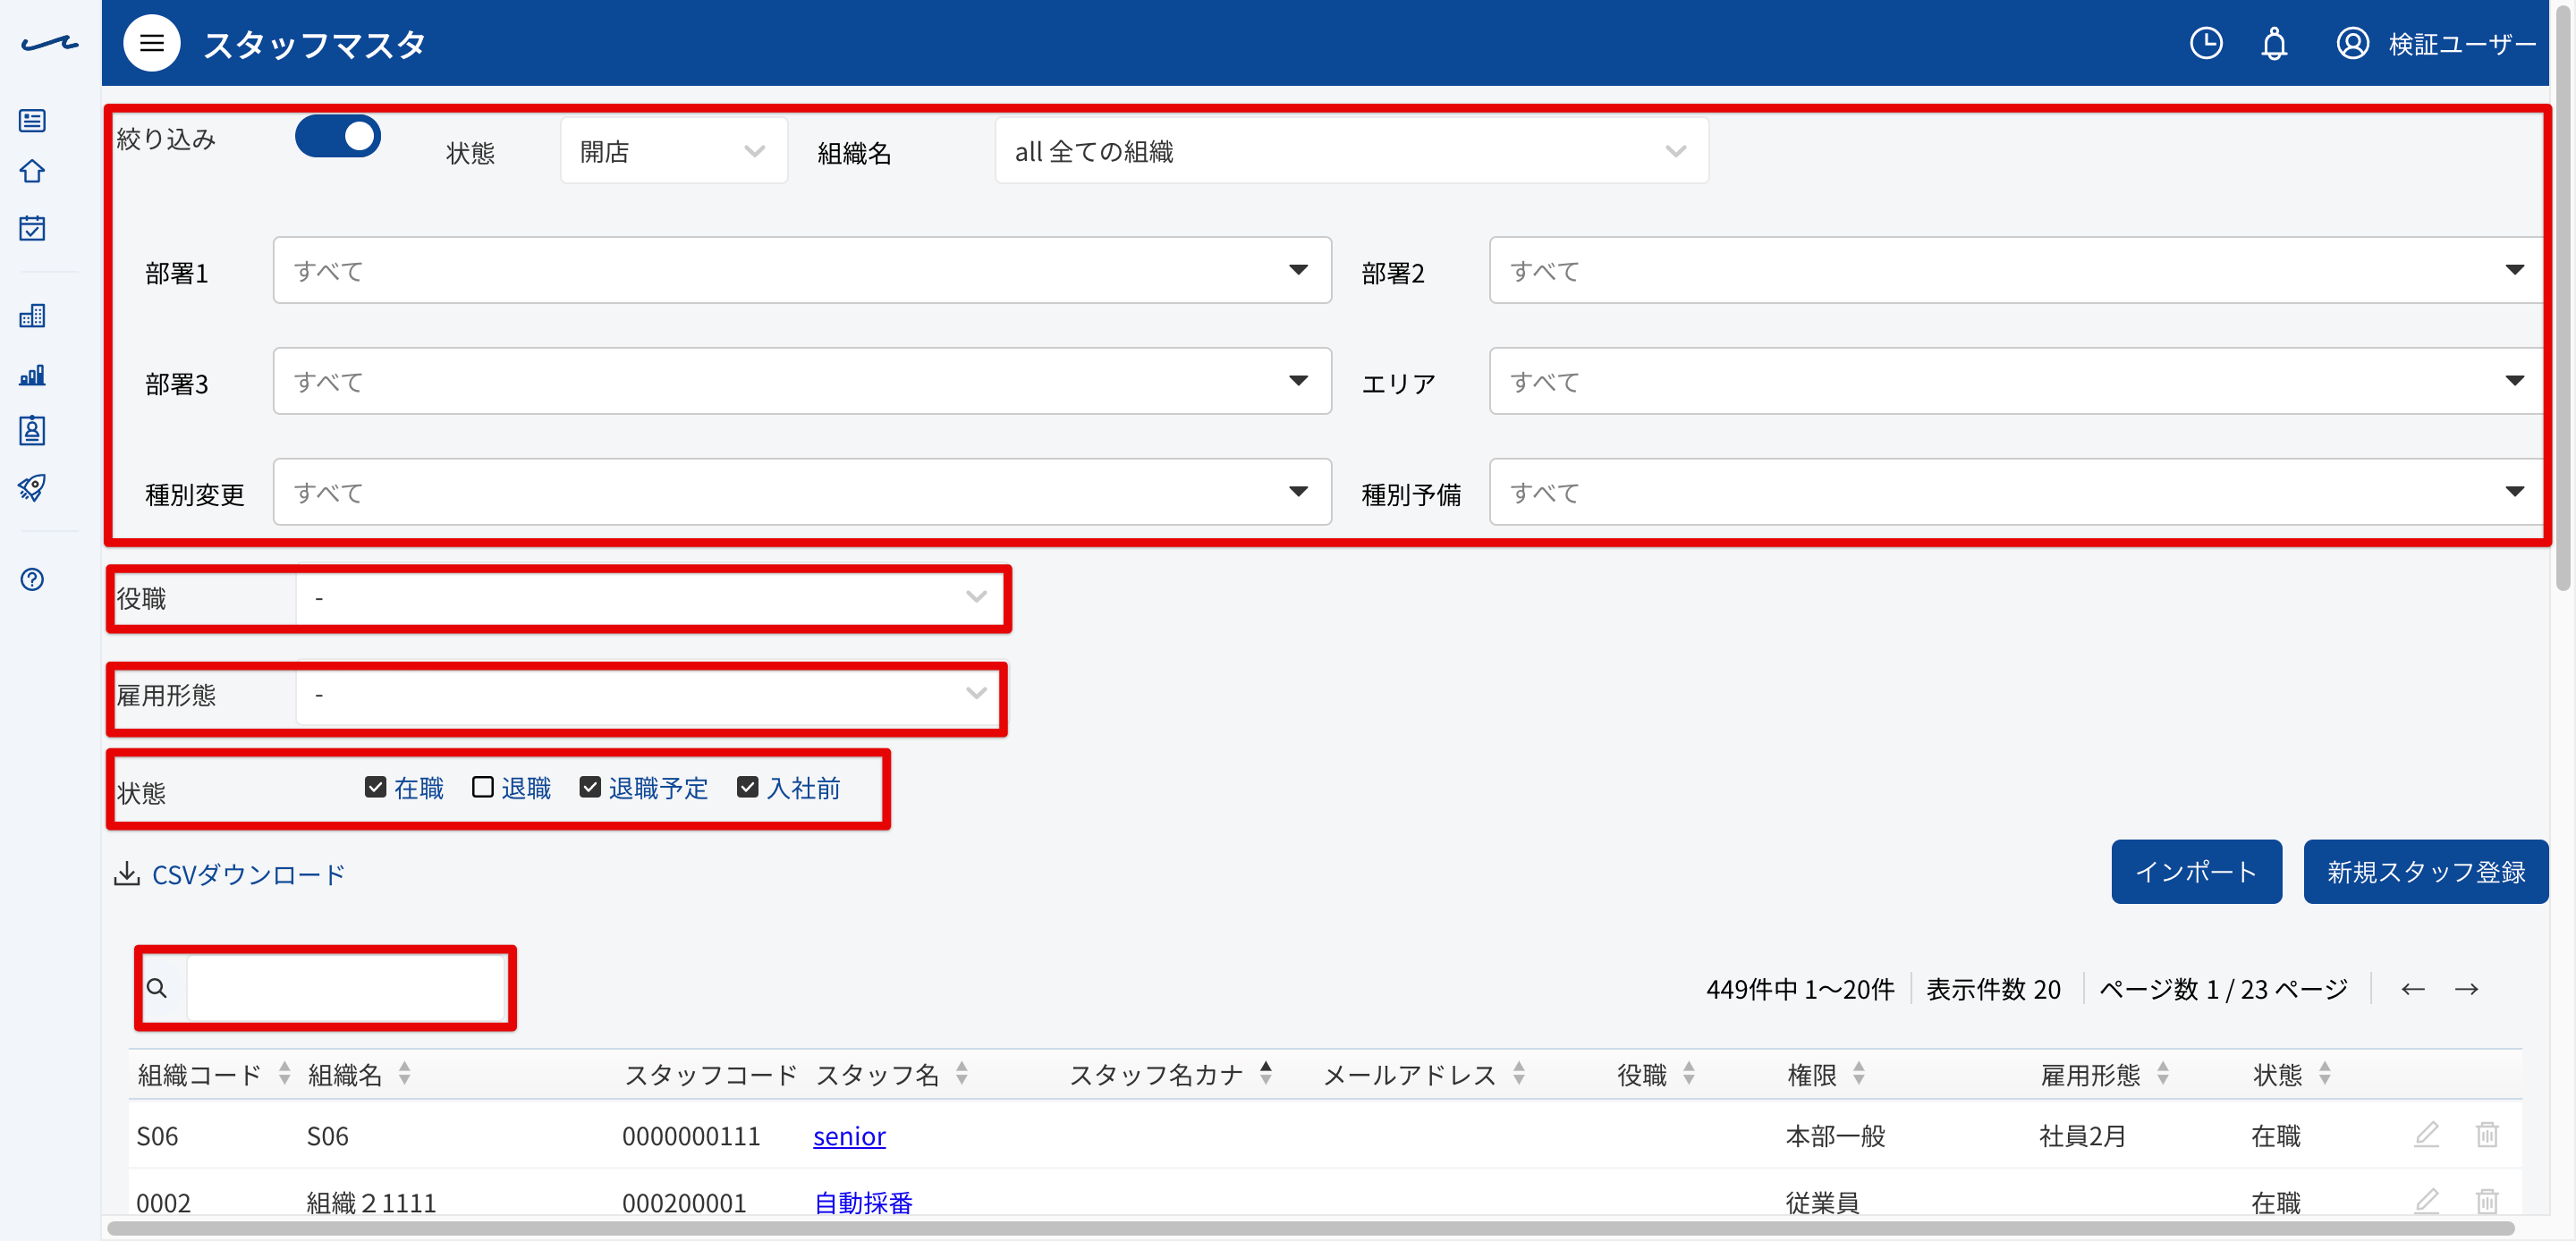2576x1241 pixels.
Task: Sort by スタッフ名カナ column arrows
Action: (1266, 1074)
